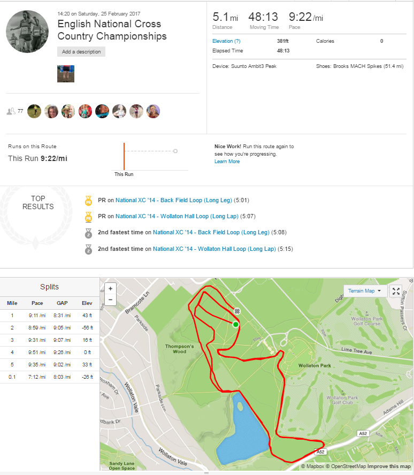Click the silver medal beside Wollaton Hall Loop 5:15
The height and width of the screenshot is (475, 414).
tap(88, 249)
